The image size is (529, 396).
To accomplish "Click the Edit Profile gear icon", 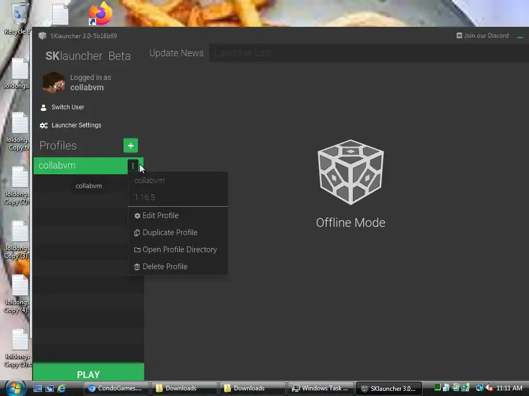I will pyautogui.click(x=137, y=216).
